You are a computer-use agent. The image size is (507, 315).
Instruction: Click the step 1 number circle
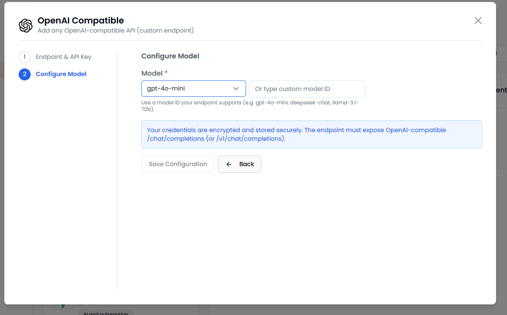24,57
